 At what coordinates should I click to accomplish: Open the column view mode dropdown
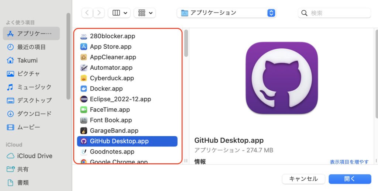pyautogui.click(x=119, y=13)
